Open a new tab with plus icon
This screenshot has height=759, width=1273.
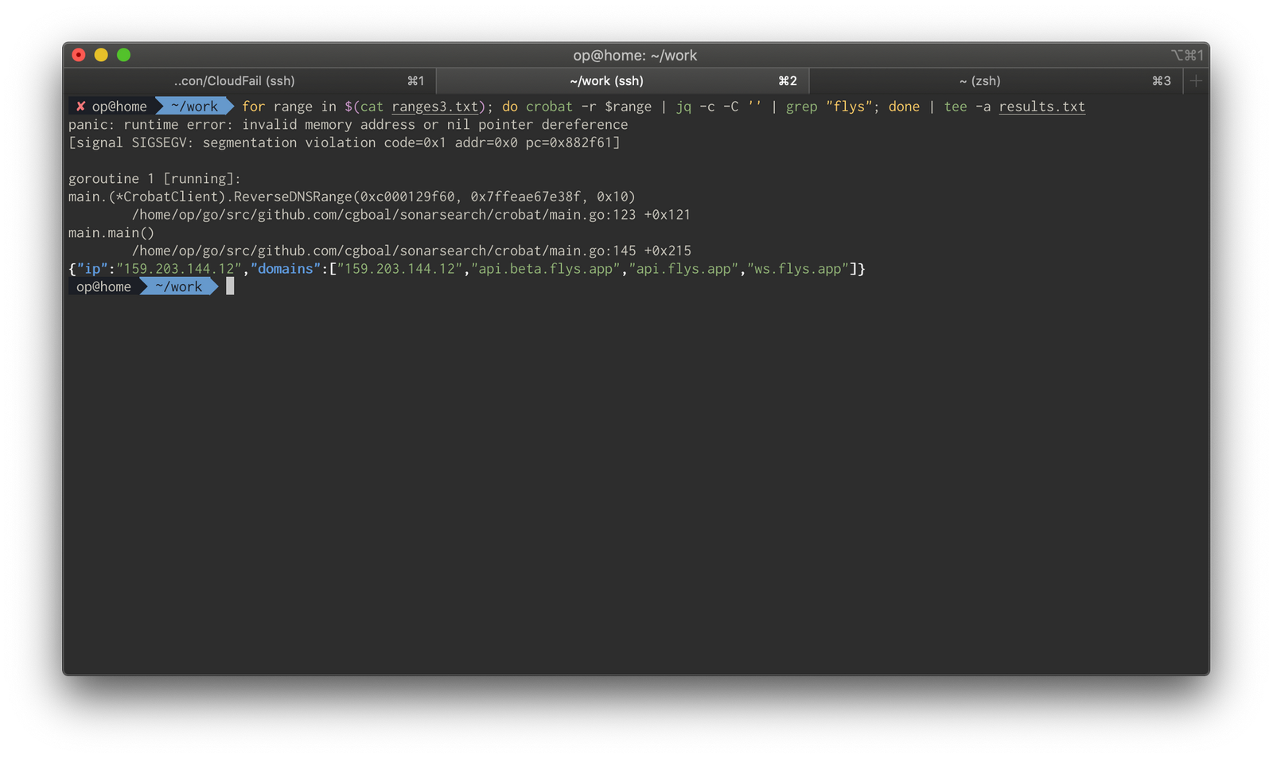[1196, 80]
